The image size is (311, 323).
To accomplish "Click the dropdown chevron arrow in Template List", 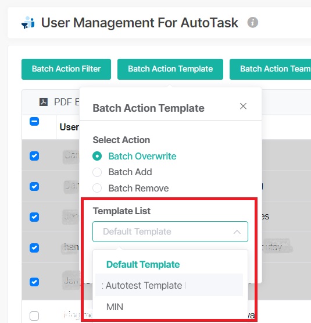I will tap(237, 232).
